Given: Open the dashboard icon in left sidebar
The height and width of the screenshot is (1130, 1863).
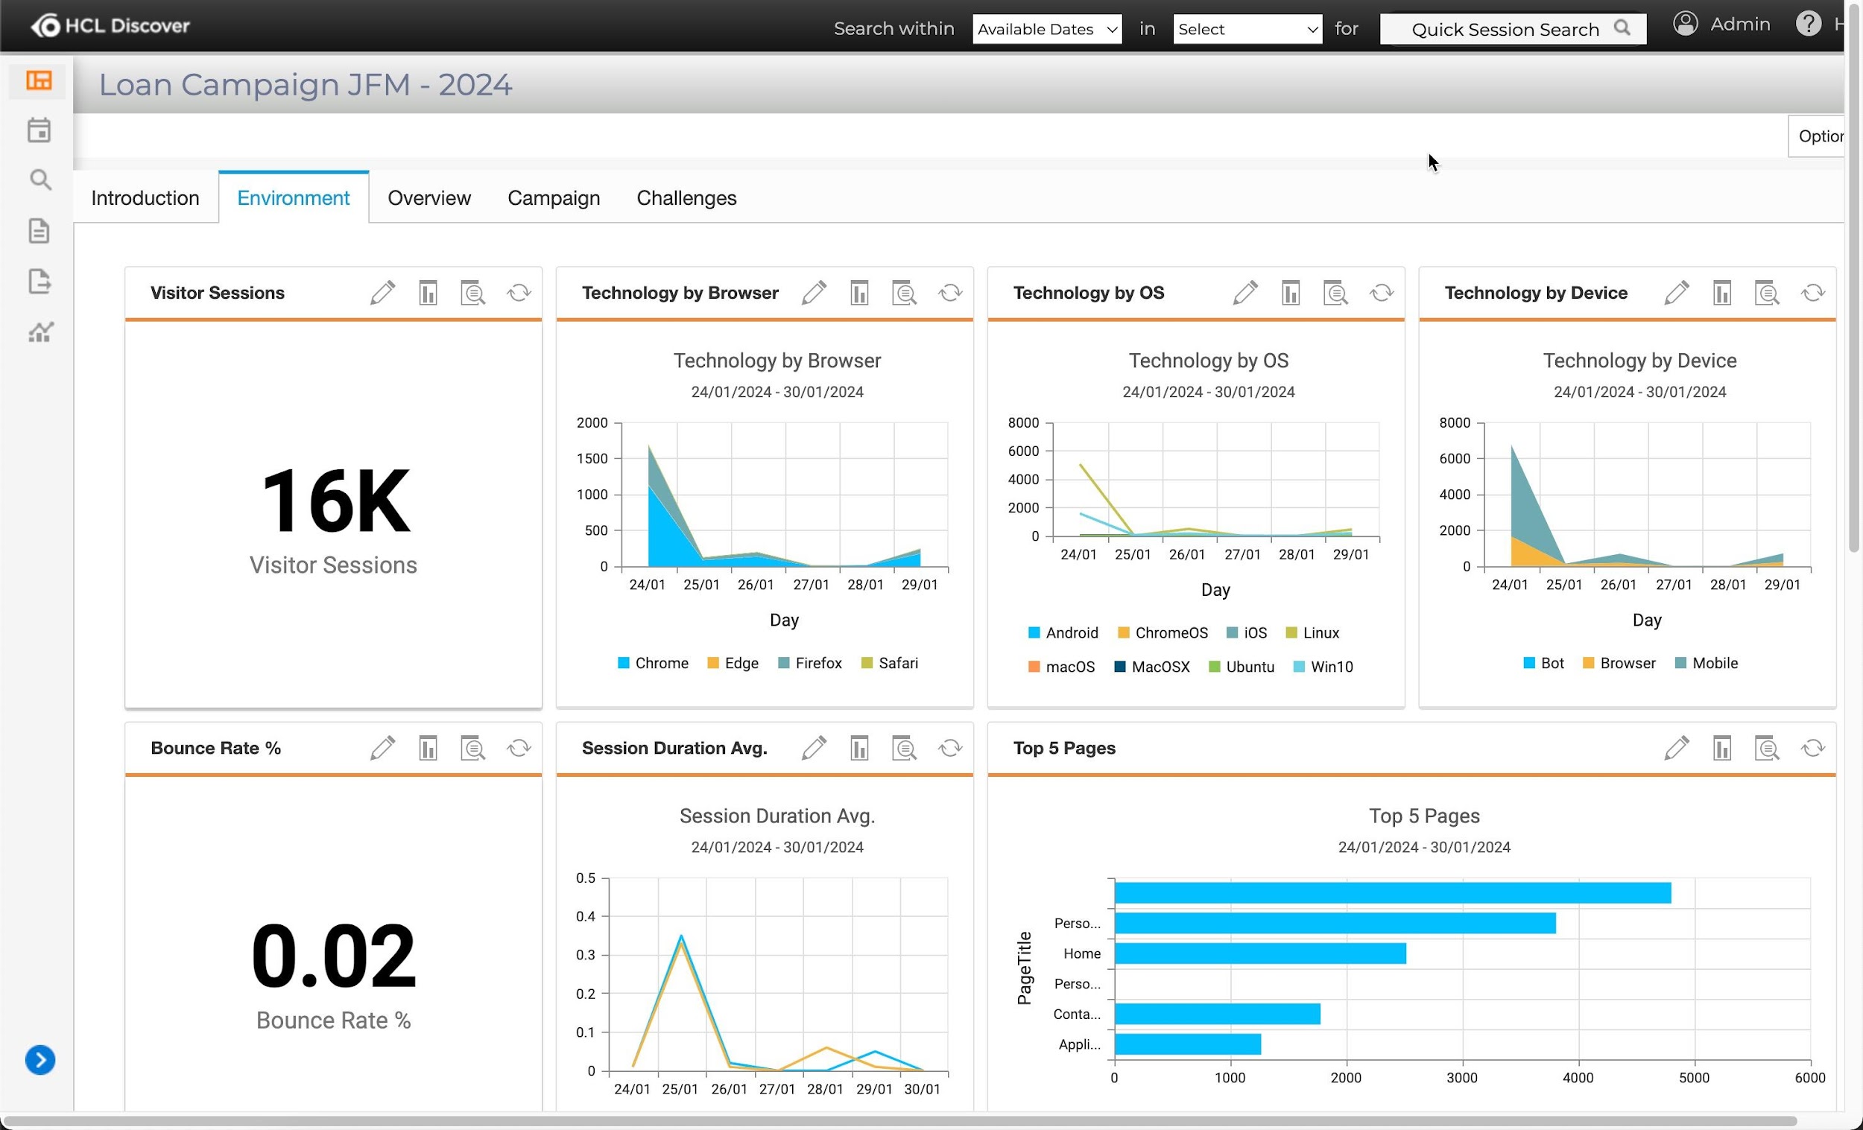Looking at the screenshot, I should click(x=39, y=80).
